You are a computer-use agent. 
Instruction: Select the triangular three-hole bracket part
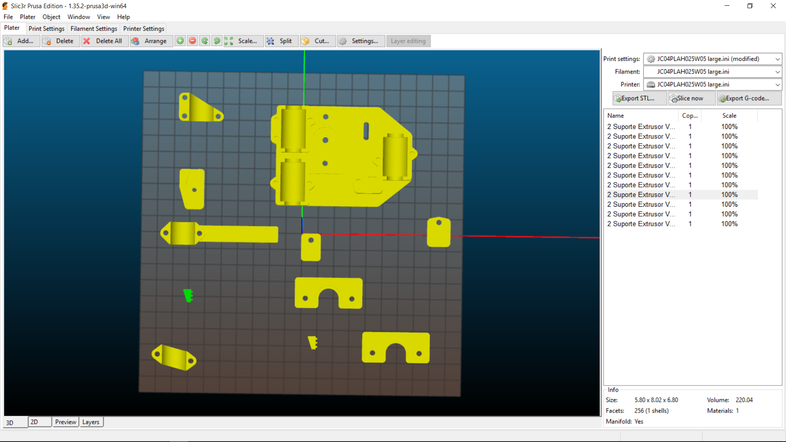[201, 107]
